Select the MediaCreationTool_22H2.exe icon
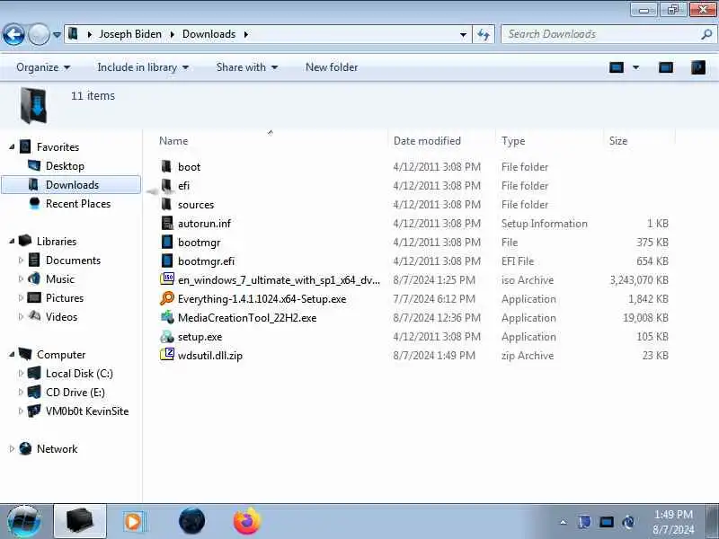The height and width of the screenshot is (539, 719). [x=167, y=317]
